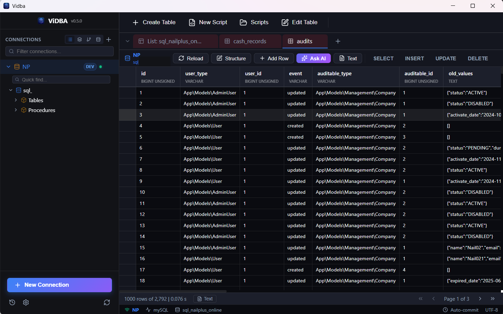This screenshot has width=503, height=314.
Task: Click the old_values column header
Action: click(x=472, y=77)
